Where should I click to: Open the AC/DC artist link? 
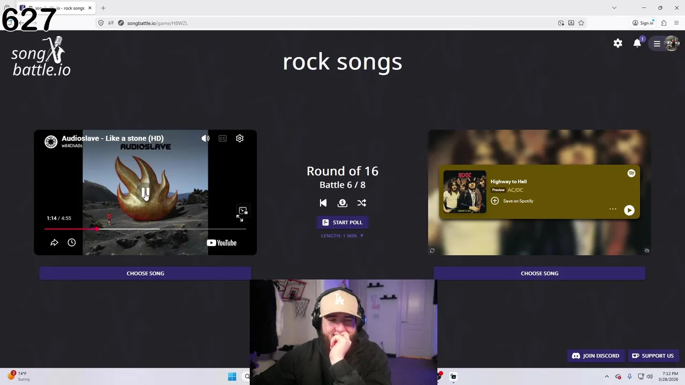[x=515, y=190]
